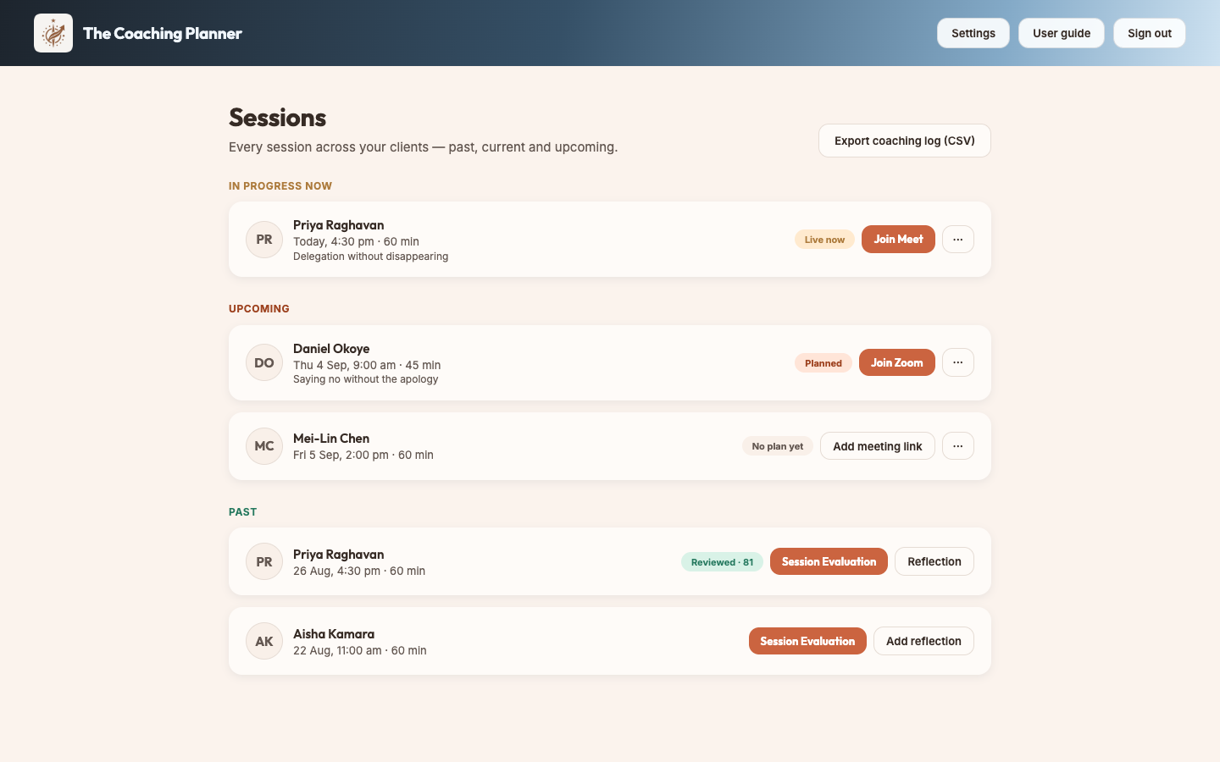Click '22 Aug, 11:00 am · 60 min' text
This screenshot has width=1220, height=762.
(360, 650)
